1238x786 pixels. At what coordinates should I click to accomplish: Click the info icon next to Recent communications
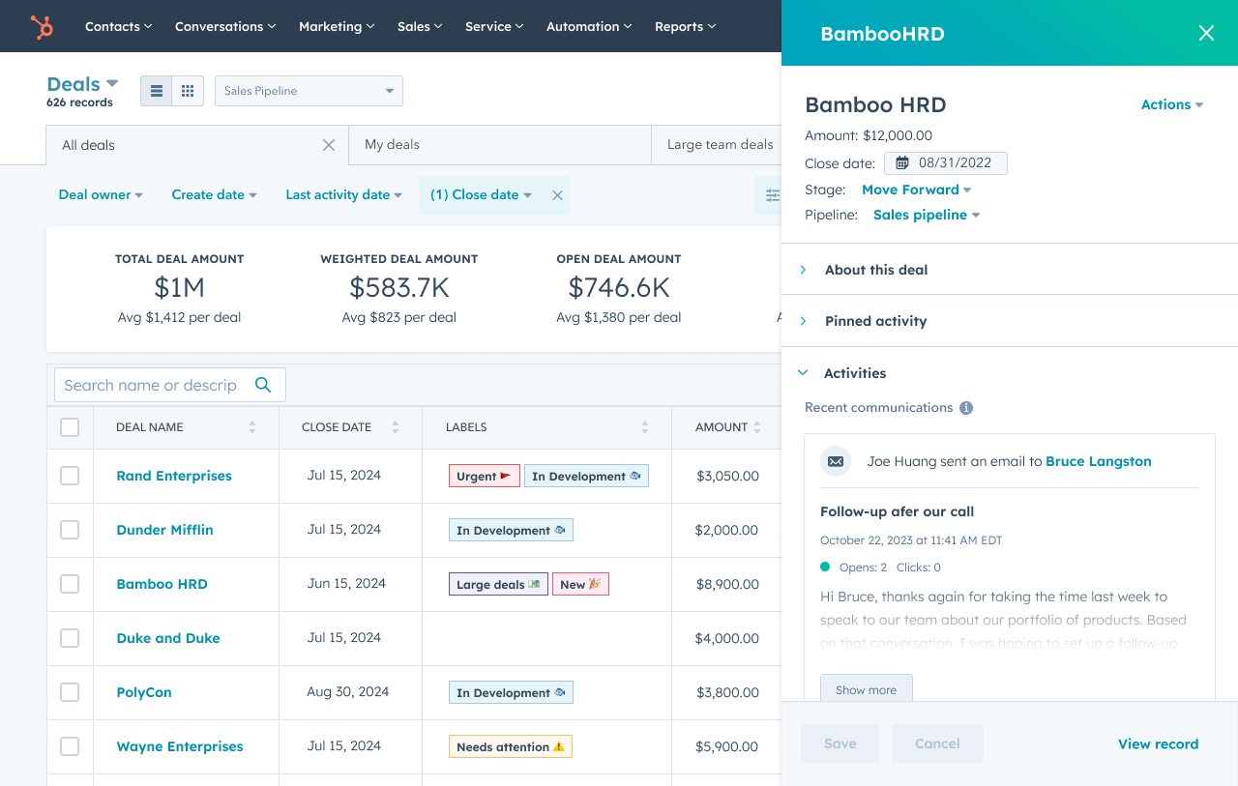pyautogui.click(x=965, y=407)
